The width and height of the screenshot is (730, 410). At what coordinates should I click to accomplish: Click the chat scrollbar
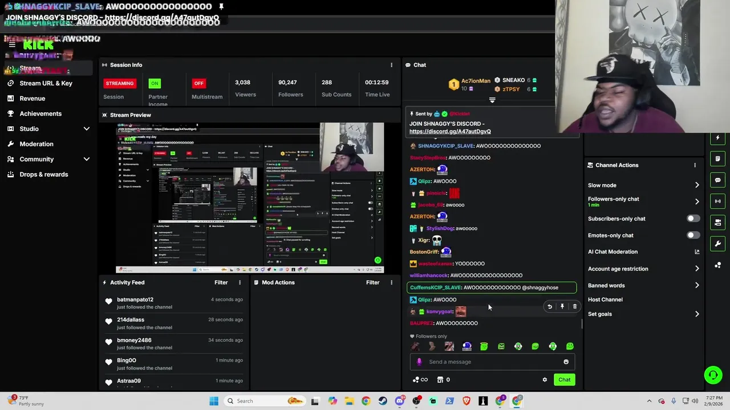click(582, 323)
